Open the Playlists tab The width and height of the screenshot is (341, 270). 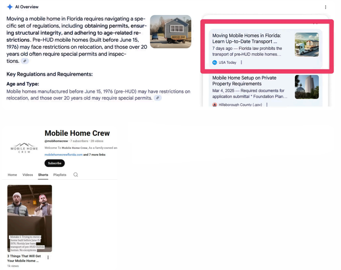(x=60, y=175)
